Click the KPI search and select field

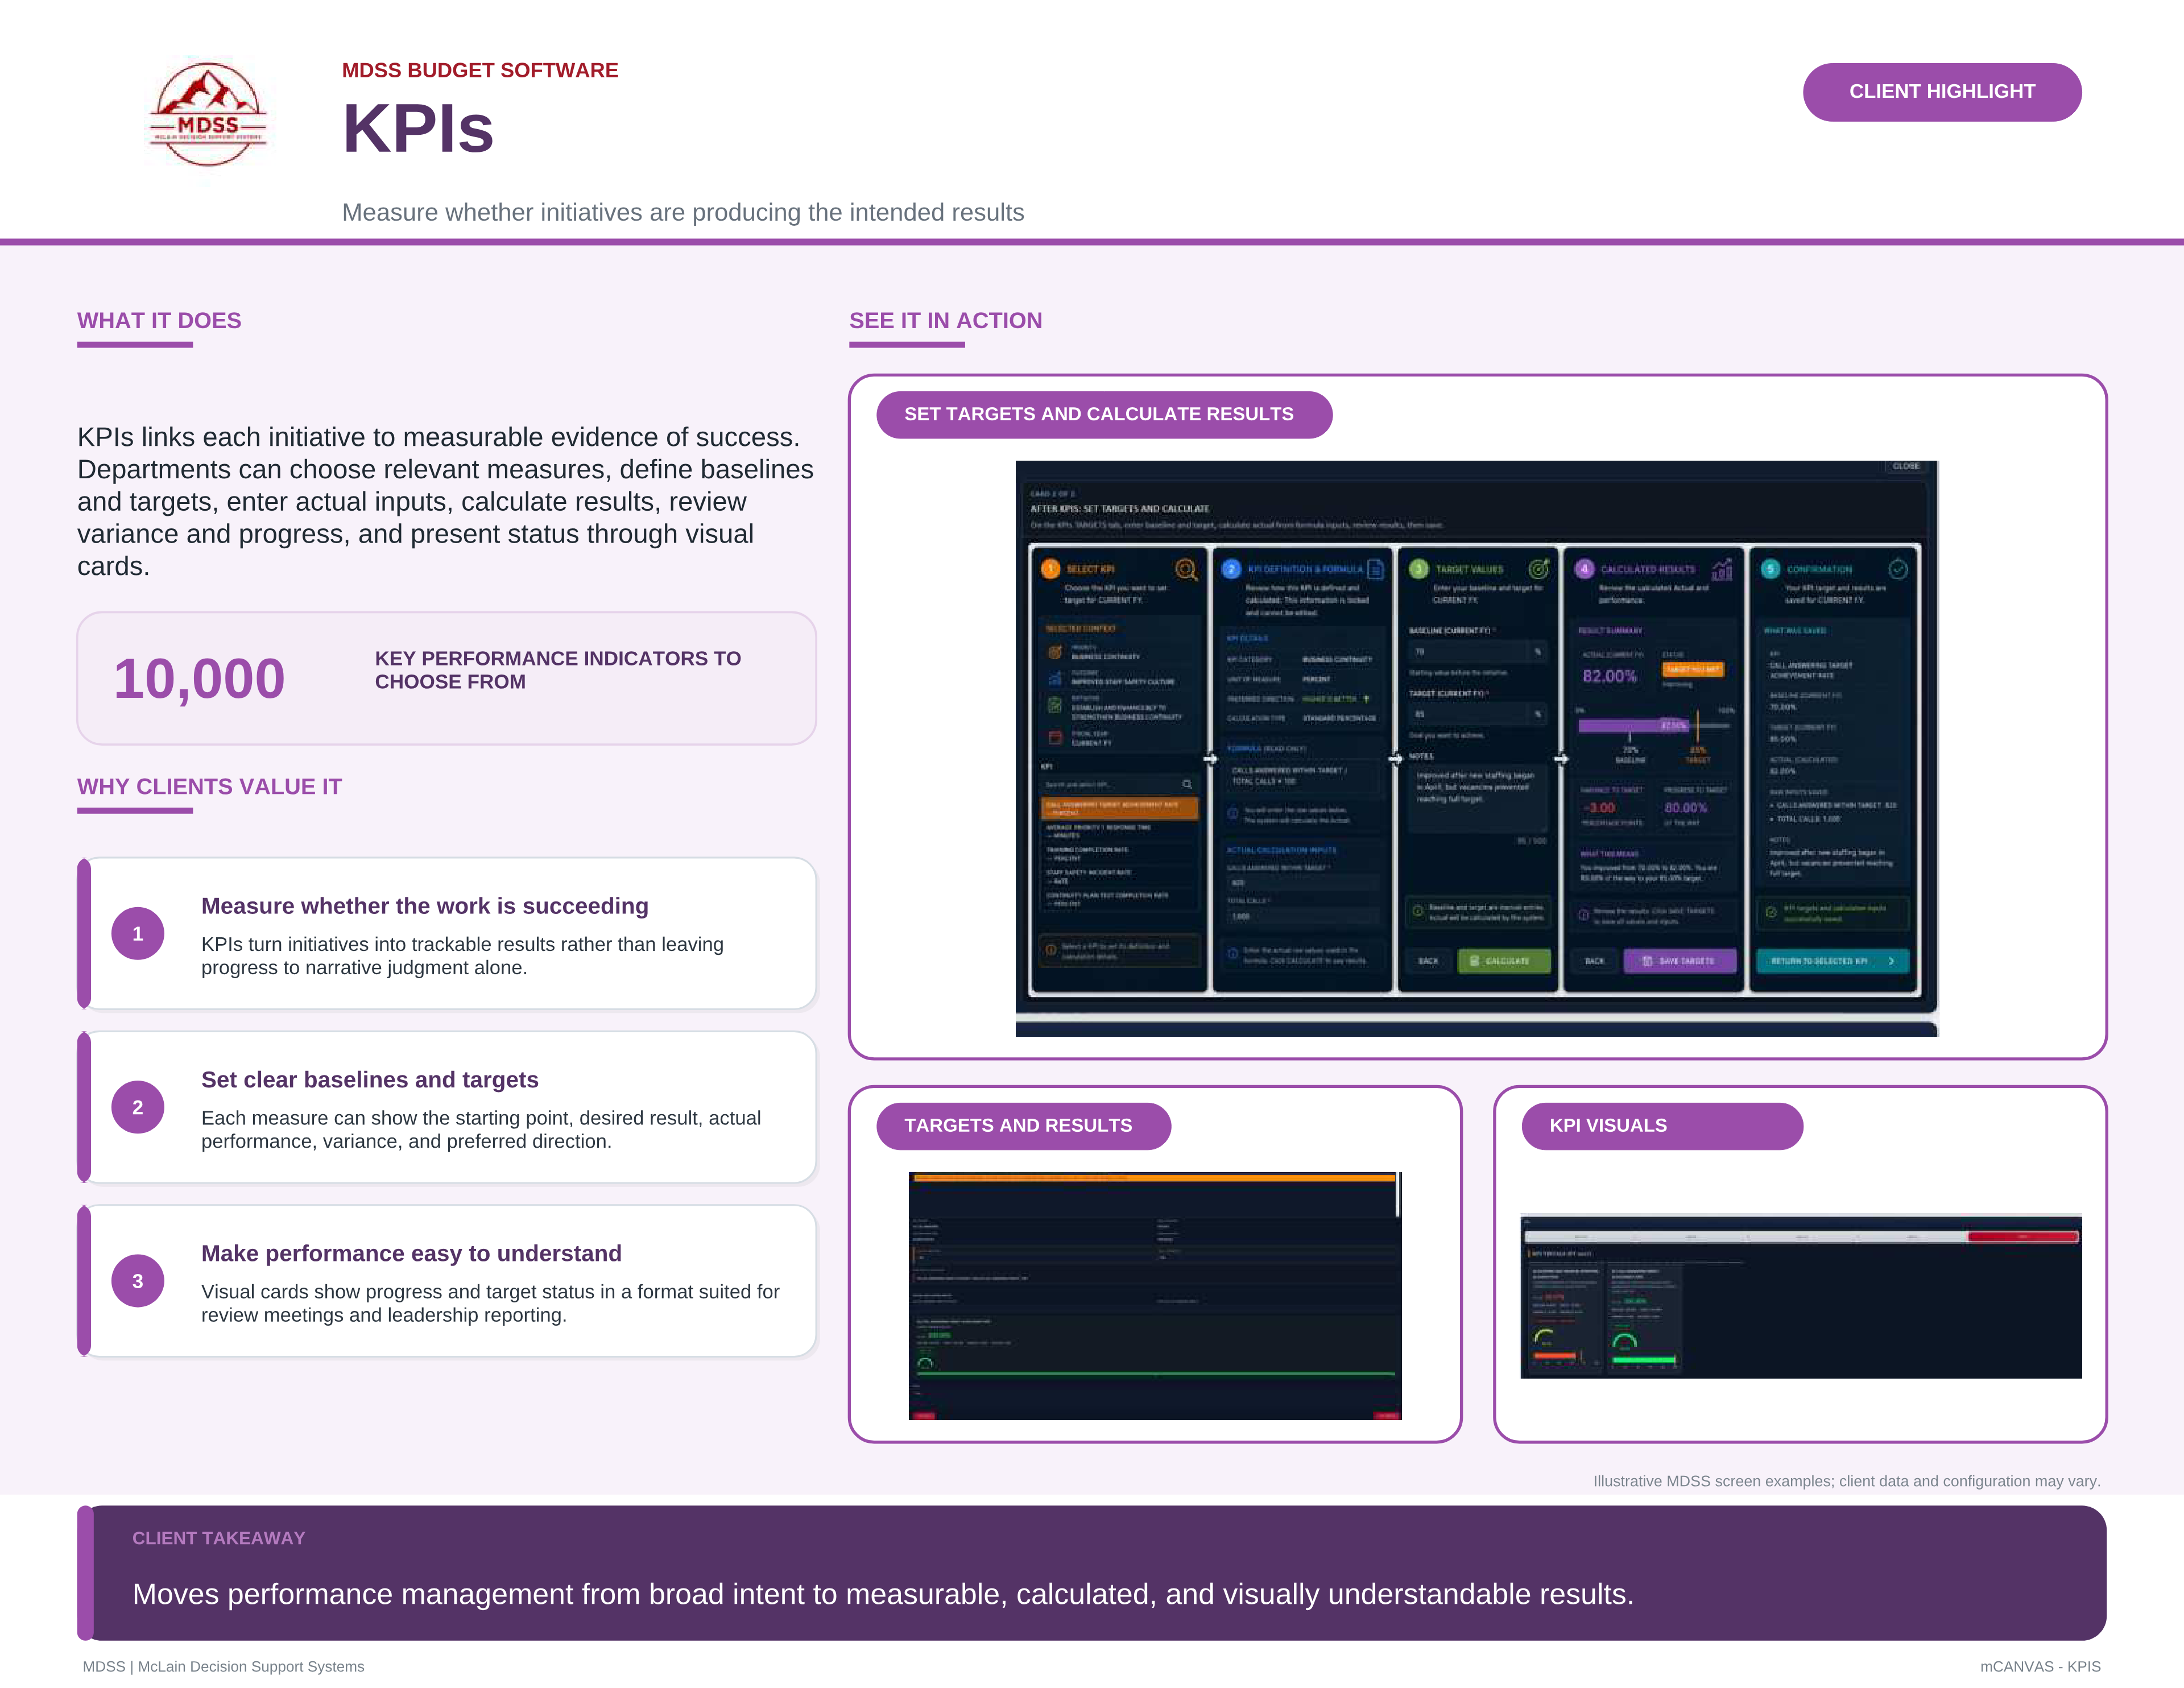point(1119,784)
